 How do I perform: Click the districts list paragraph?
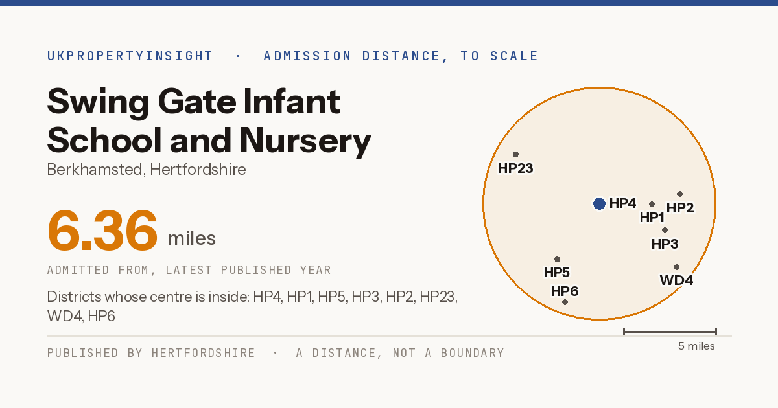coord(253,306)
